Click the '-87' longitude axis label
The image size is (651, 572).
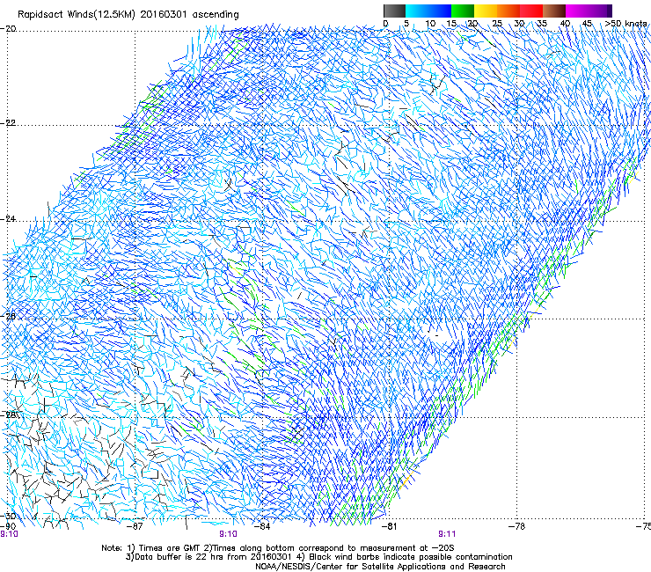135,526
